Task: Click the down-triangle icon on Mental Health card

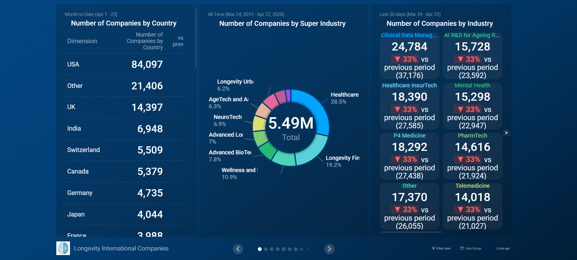Action: (460, 109)
